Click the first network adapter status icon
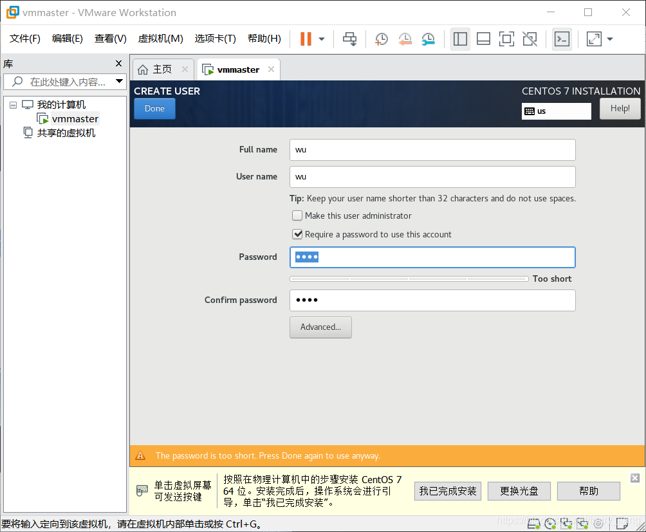646x532 pixels. click(x=566, y=524)
